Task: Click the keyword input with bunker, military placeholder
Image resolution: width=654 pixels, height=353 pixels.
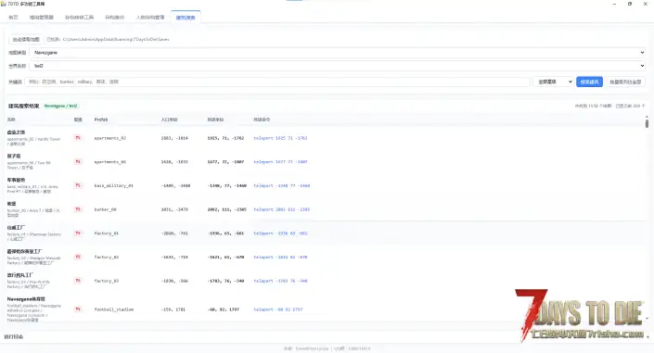Action: 277,82
